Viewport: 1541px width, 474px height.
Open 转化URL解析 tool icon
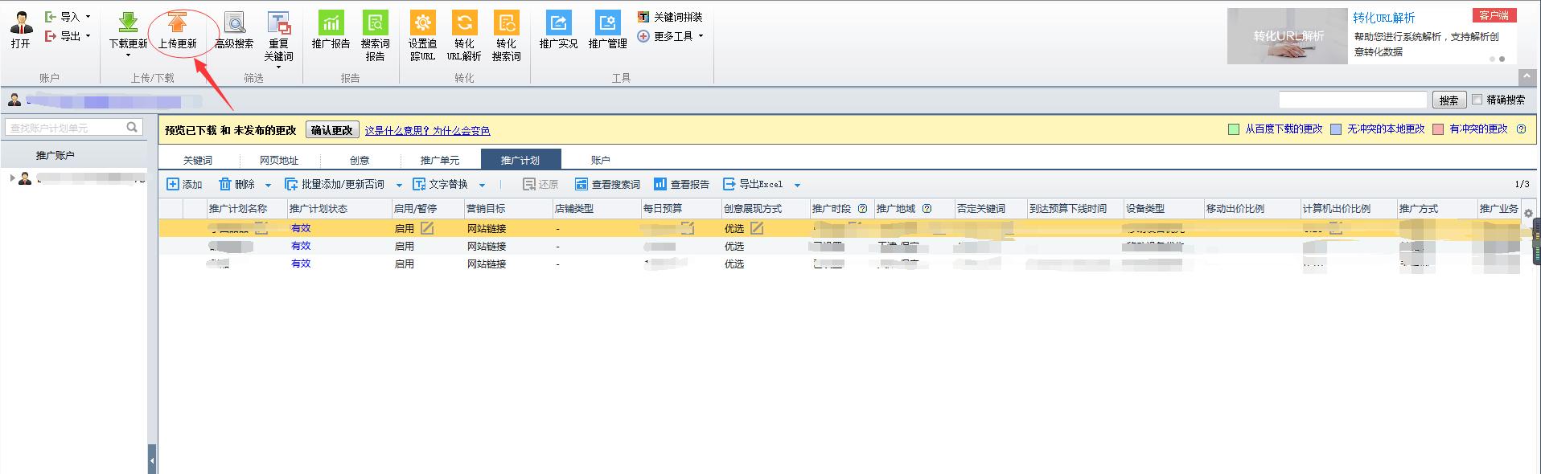click(464, 22)
